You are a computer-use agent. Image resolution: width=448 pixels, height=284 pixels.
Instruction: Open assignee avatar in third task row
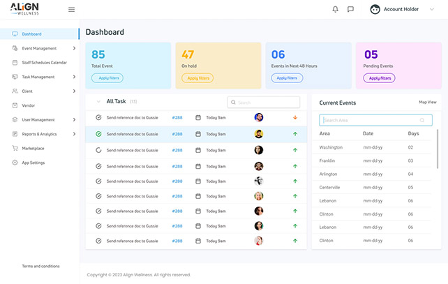point(259,150)
